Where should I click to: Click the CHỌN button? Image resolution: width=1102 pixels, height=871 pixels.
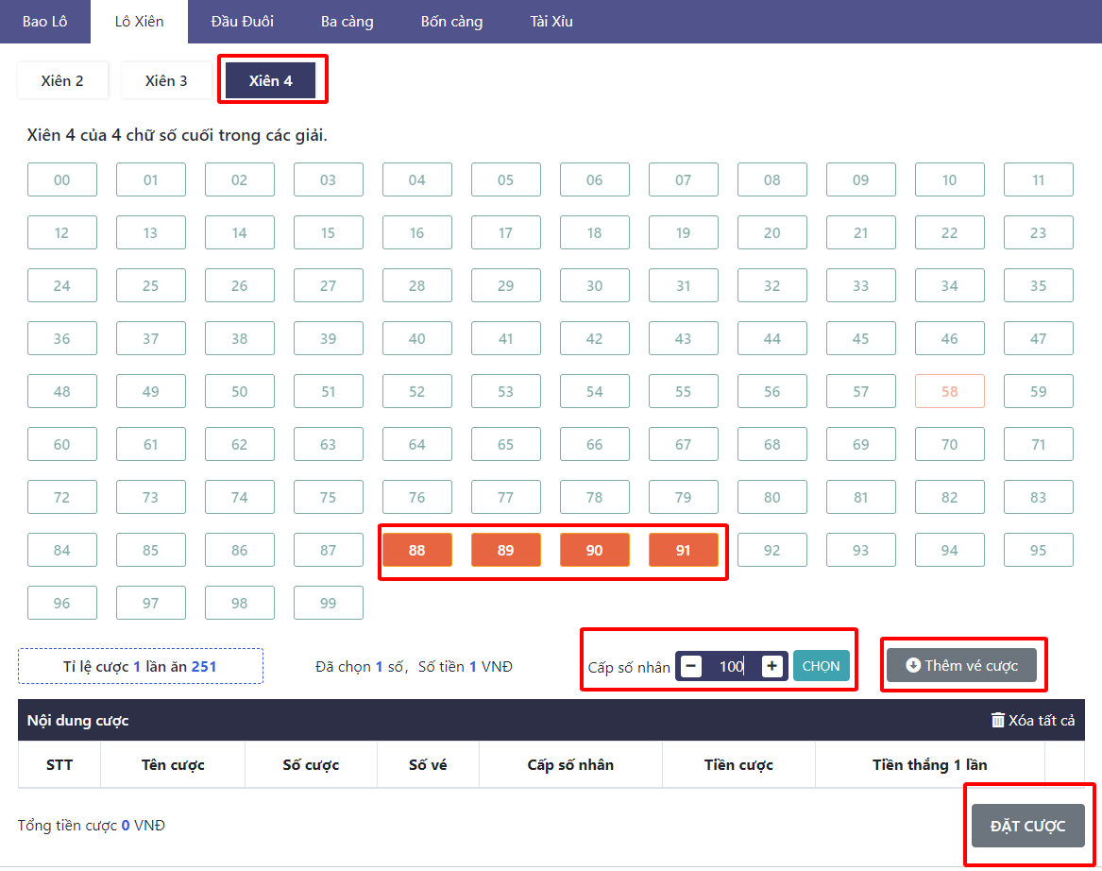click(821, 666)
